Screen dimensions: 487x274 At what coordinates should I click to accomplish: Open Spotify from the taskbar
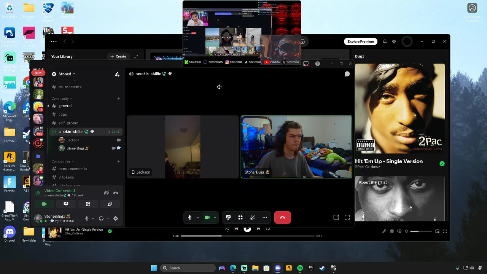300,268
